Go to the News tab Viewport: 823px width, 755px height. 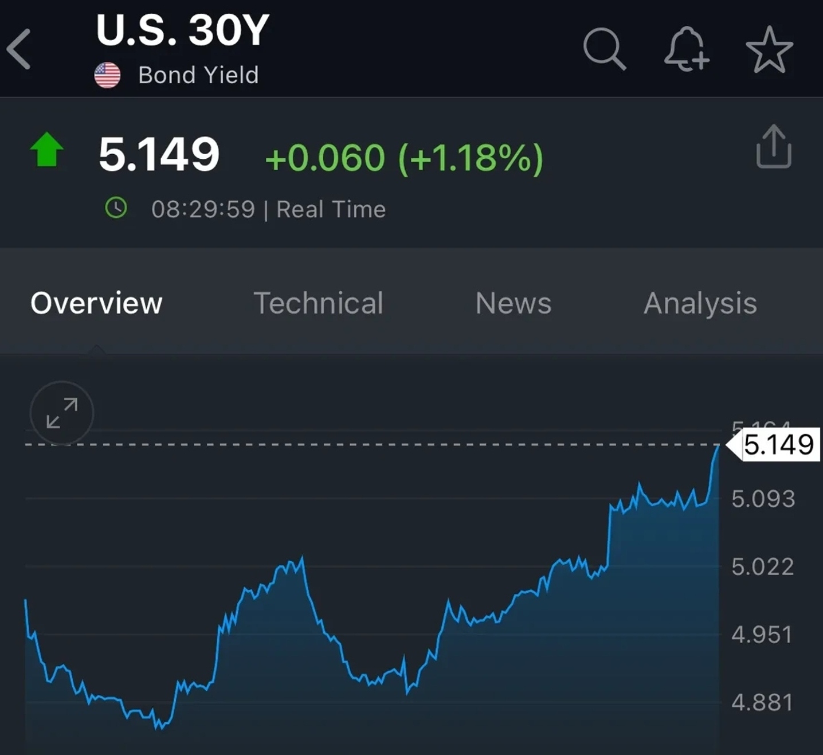pos(513,303)
